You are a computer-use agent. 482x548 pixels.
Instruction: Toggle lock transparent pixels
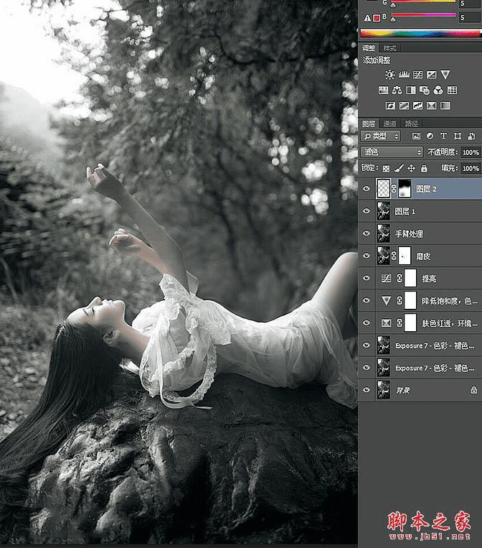(386, 169)
